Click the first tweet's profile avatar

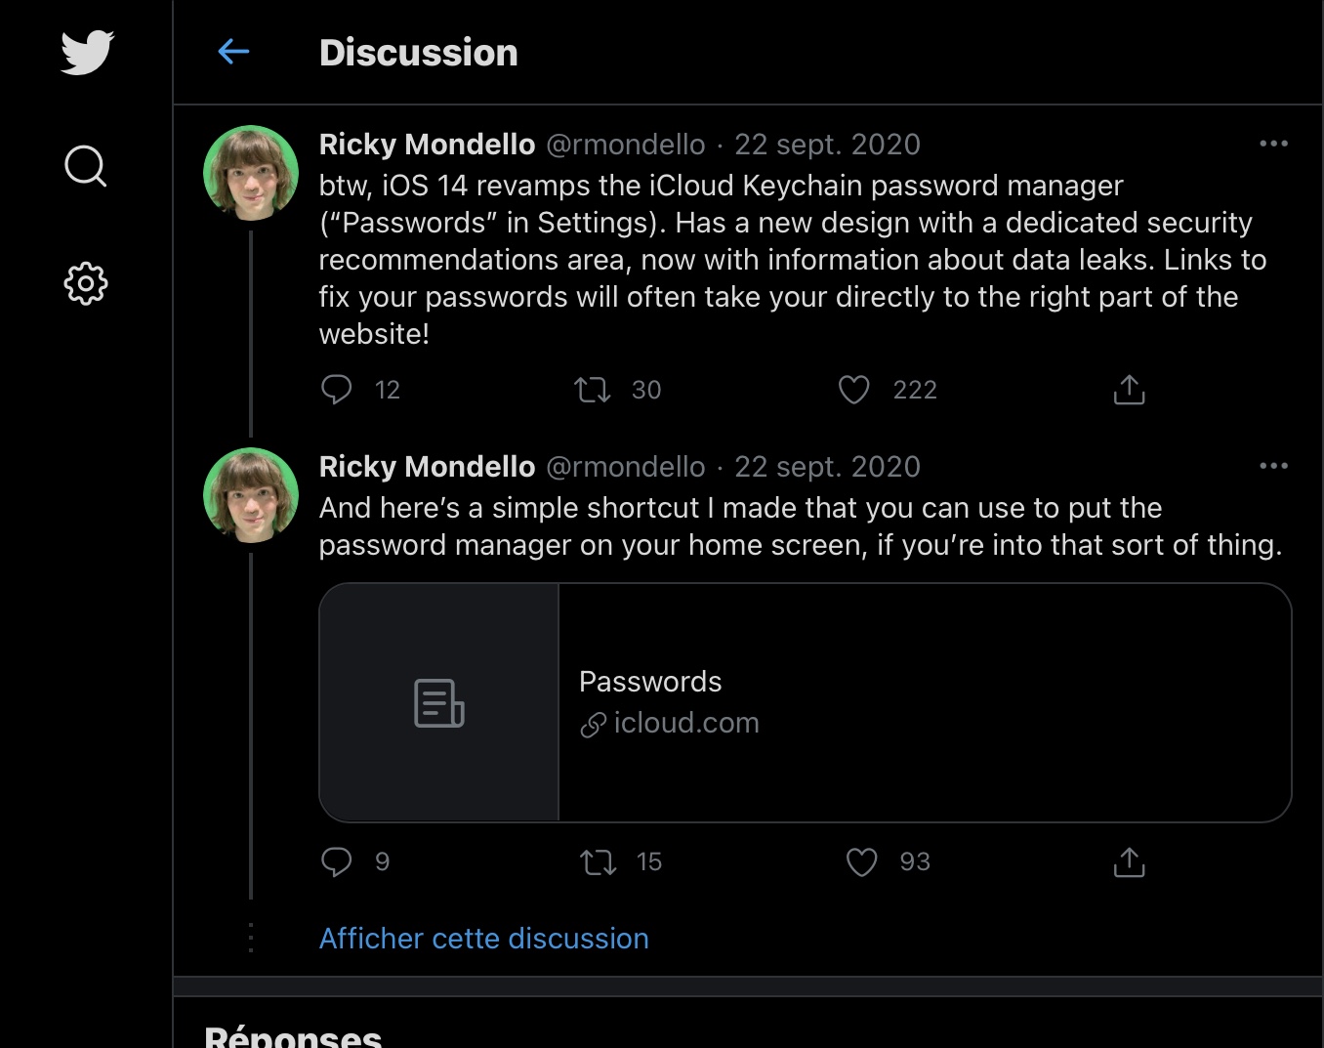(x=251, y=173)
